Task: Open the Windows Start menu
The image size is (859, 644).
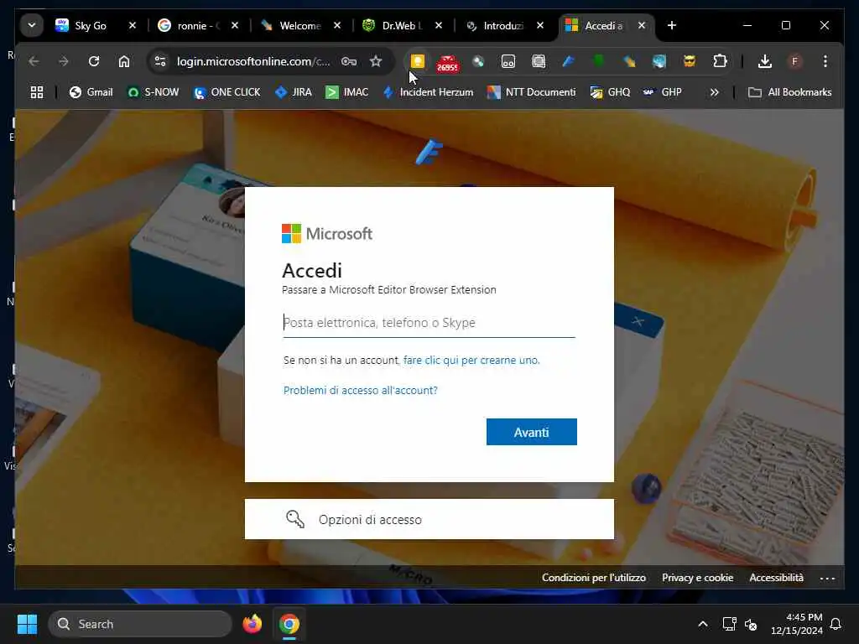Action: tap(27, 624)
